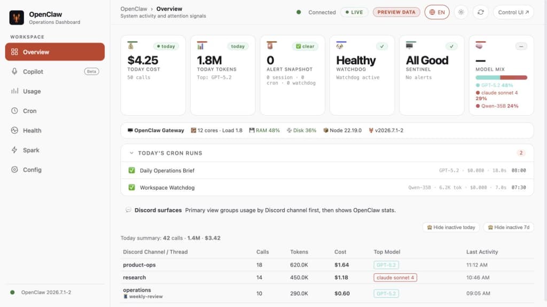Click the Node 22.19.0 stat
This screenshot has height=307, width=547.
tap(342, 130)
